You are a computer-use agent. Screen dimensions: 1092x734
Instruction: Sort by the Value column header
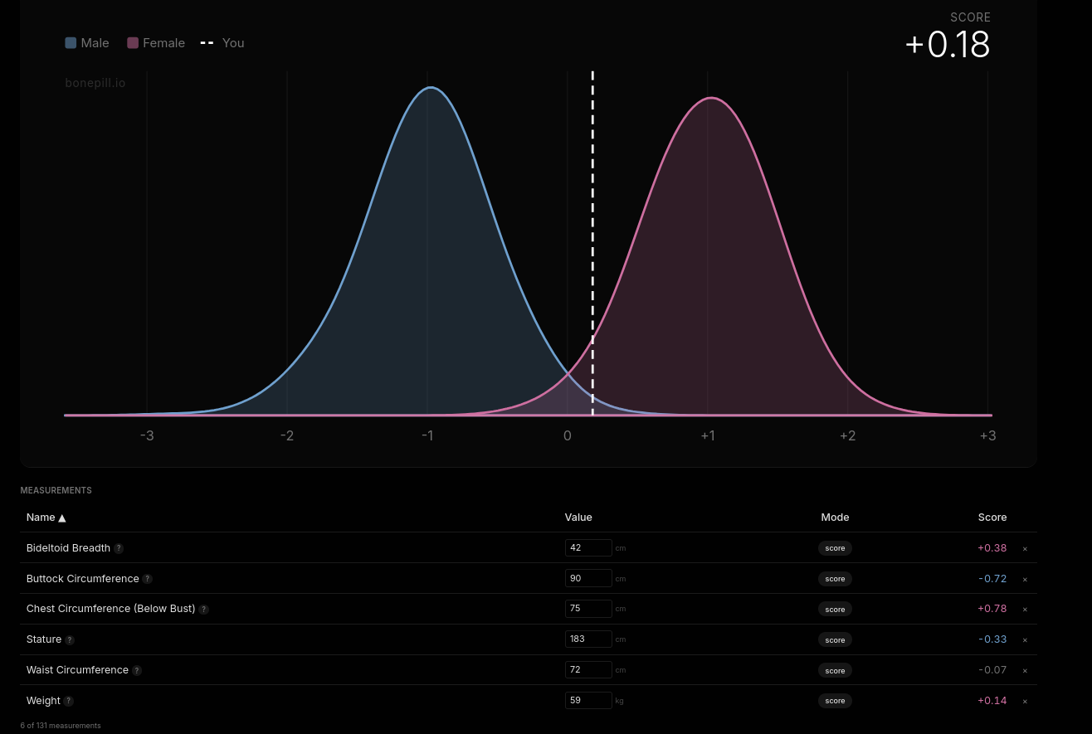pos(578,518)
